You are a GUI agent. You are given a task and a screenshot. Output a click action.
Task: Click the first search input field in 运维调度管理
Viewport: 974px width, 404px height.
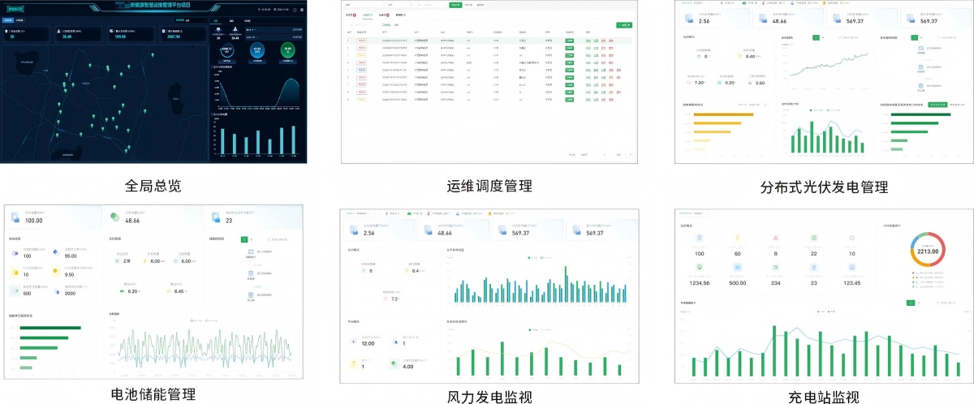click(360, 5)
